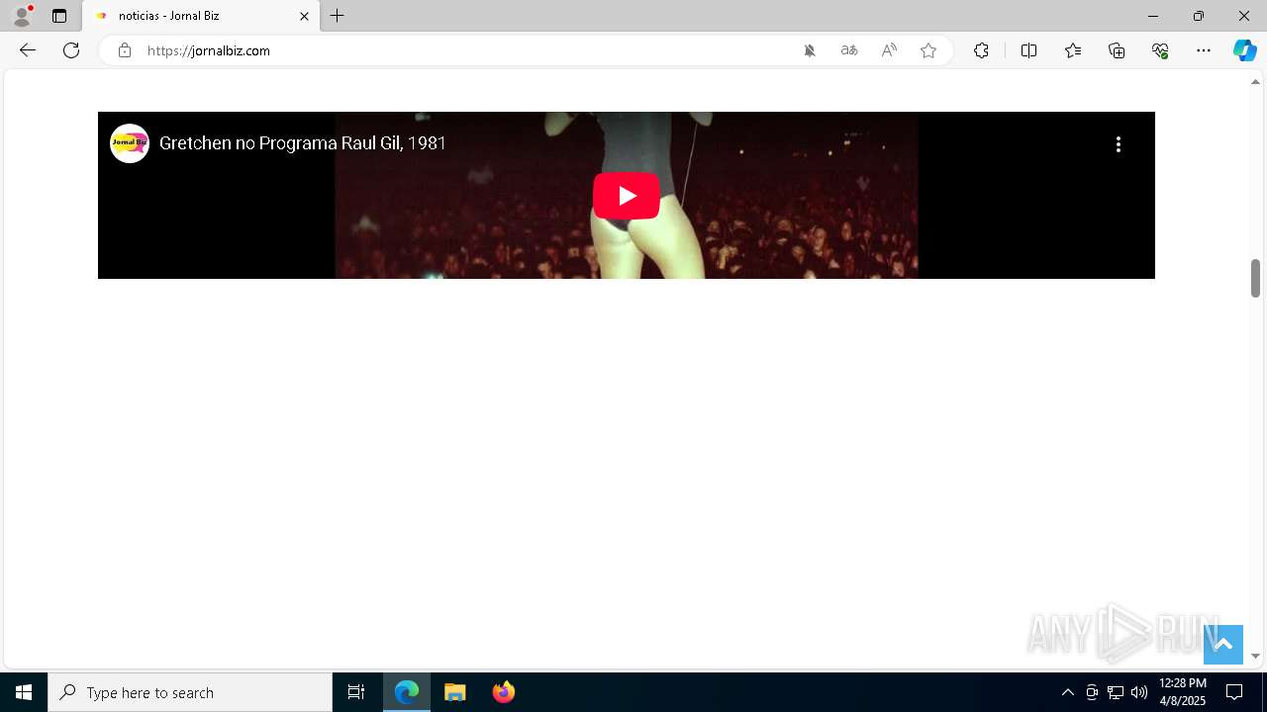The image size is (1267, 712).
Task: Click the page's vertical scrollbar thumb
Action: [1255, 278]
